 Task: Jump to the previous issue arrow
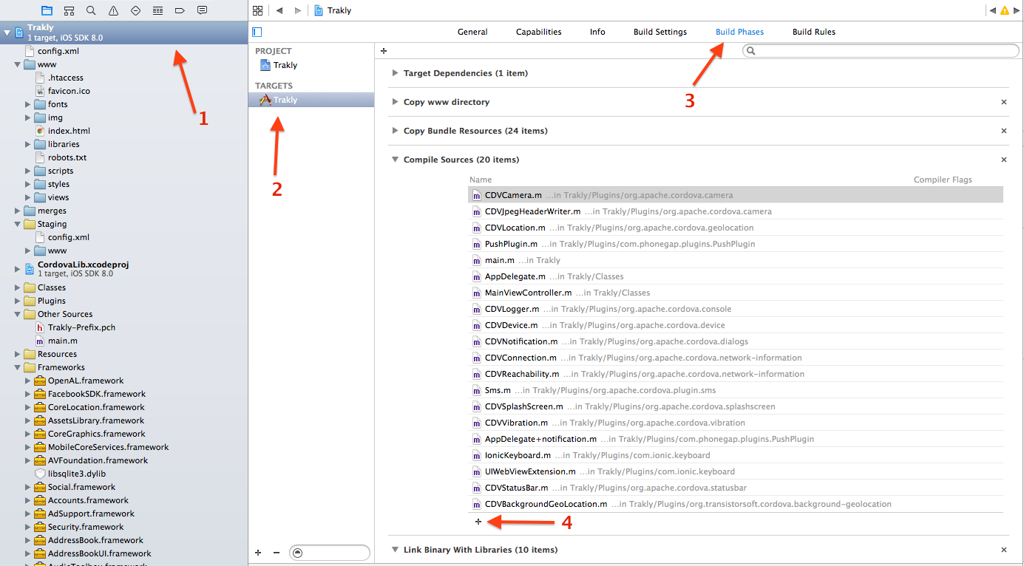click(991, 10)
